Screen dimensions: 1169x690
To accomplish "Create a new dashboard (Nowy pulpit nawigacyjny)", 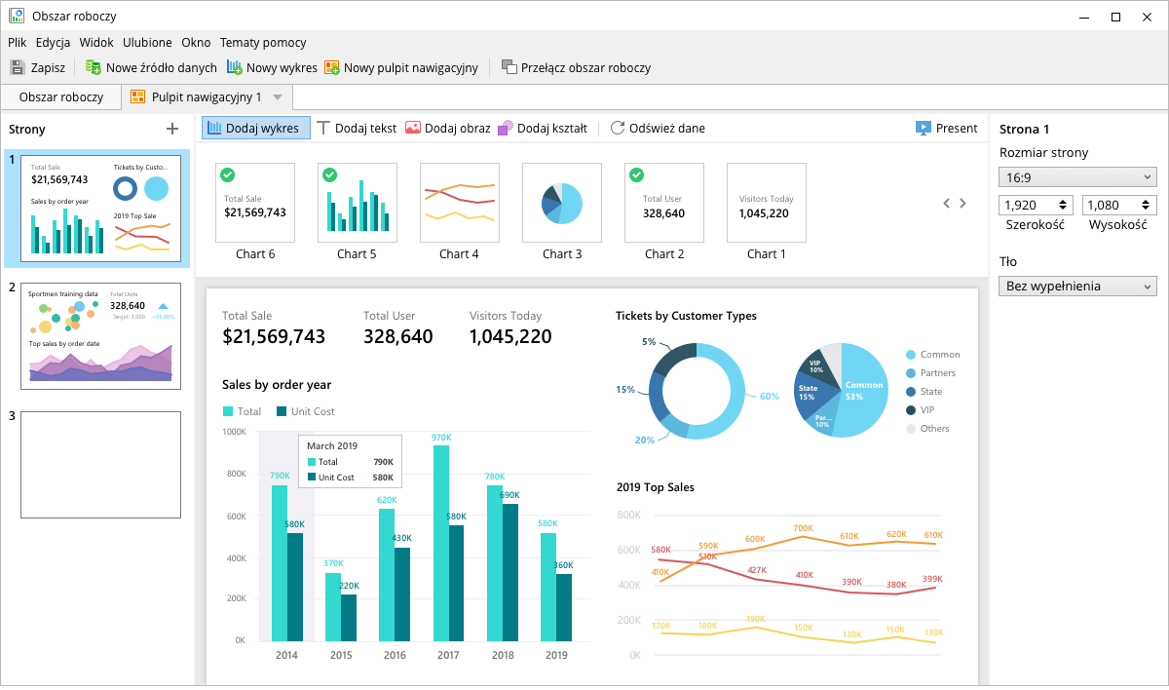I will 400,67.
